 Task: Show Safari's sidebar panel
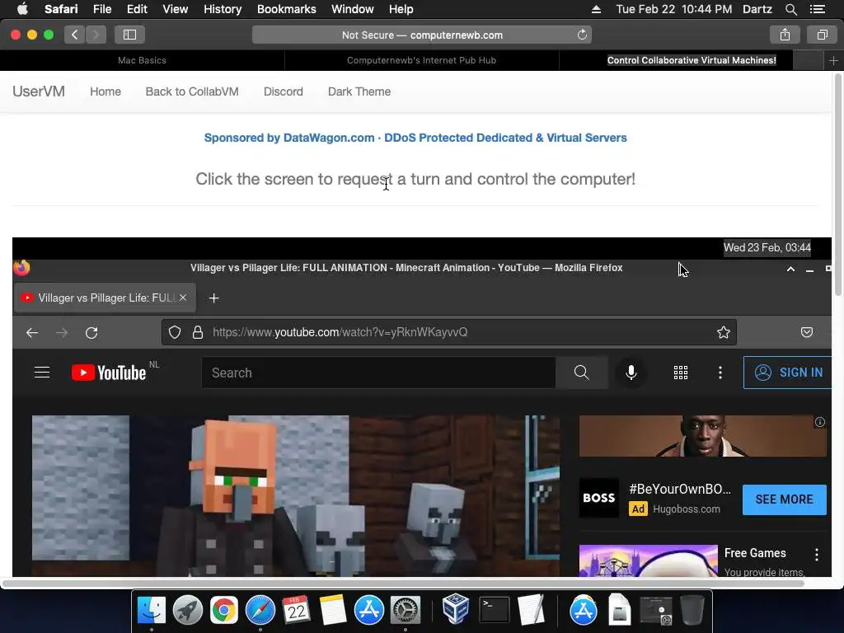pos(129,35)
